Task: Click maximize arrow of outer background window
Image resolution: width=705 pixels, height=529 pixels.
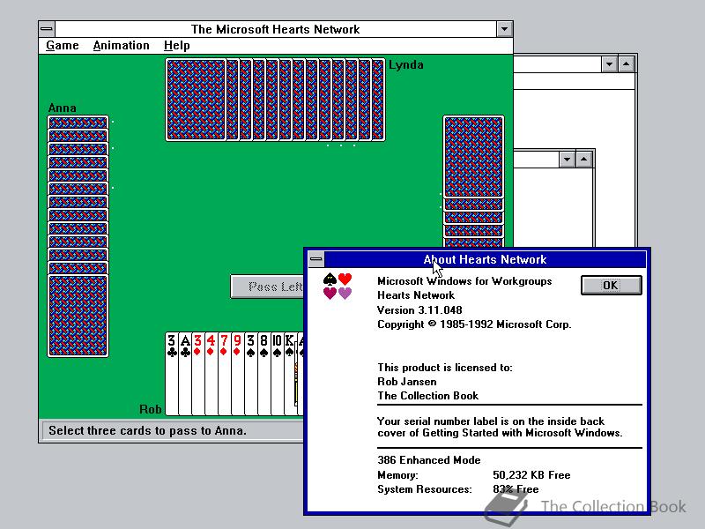Action: coord(627,64)
